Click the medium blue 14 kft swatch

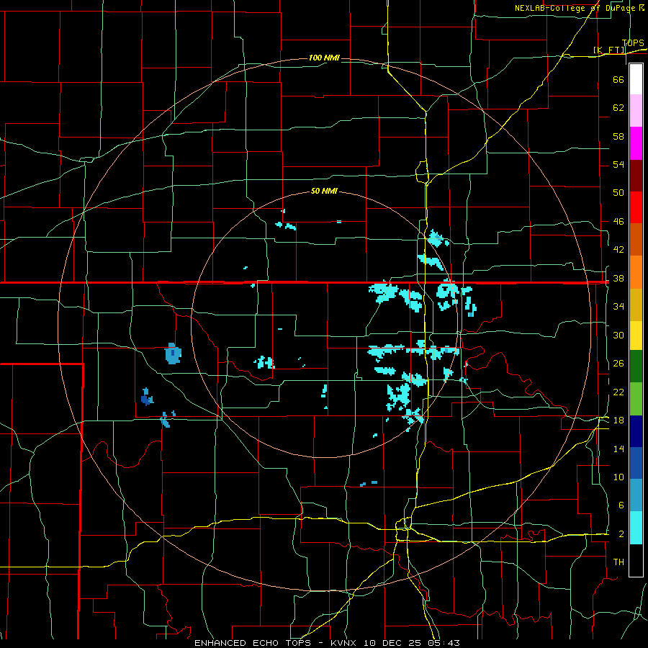636,463
